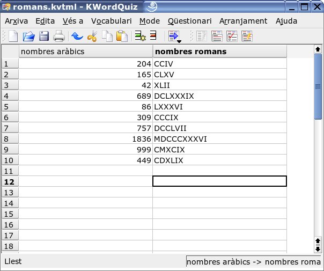Select row 8 header
The width and height of the screenshot is (324, 271).
point(10,139)
